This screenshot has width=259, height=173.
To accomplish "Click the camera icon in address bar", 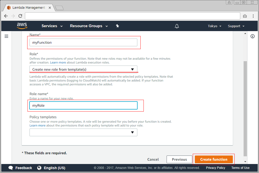I will (245, 16).
